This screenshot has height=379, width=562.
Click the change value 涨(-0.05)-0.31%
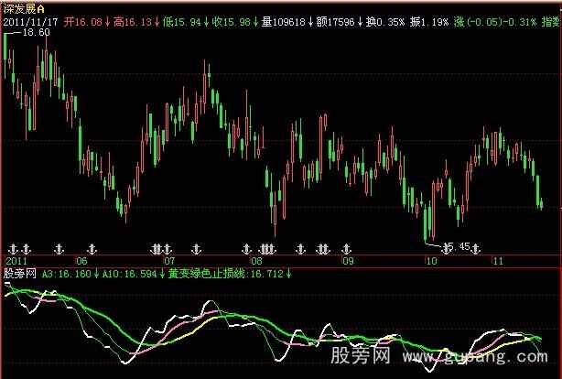pos(495,22)
